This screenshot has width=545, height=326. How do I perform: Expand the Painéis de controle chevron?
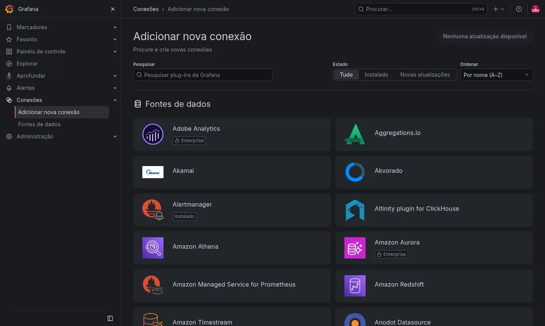(115, 51)
